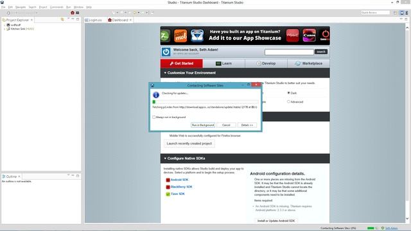The width and height of the screenshot is (411, 231).
Task: Open the Tizen SDK link
Action: [x=178, y=194]
